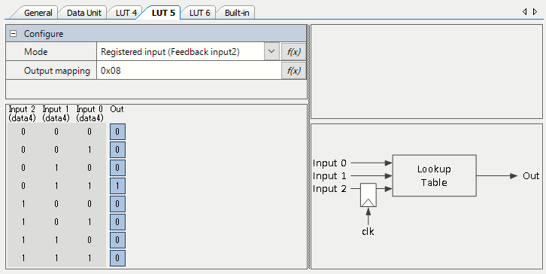
Task: Toggle Out bit for row 0 1 1
Action: (117, 186)
